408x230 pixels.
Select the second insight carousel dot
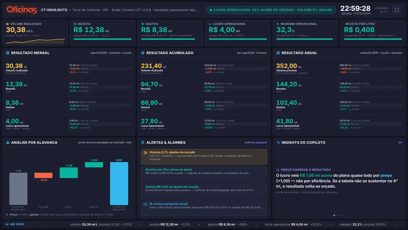pyautogui.click(x=338, y=215)
